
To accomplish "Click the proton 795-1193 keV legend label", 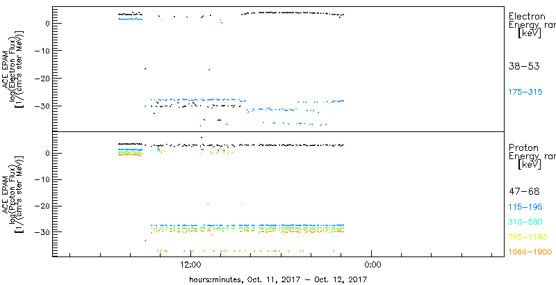I will click(x=528, y=237).
